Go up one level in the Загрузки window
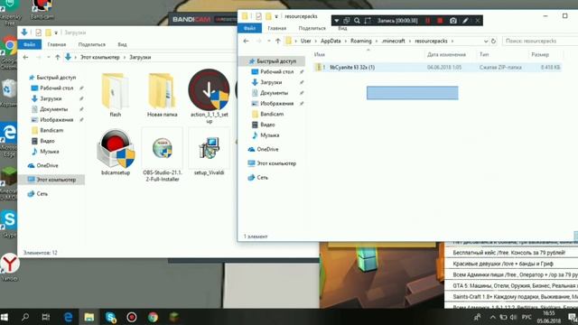The image size is (578, 325). point(57,57)
